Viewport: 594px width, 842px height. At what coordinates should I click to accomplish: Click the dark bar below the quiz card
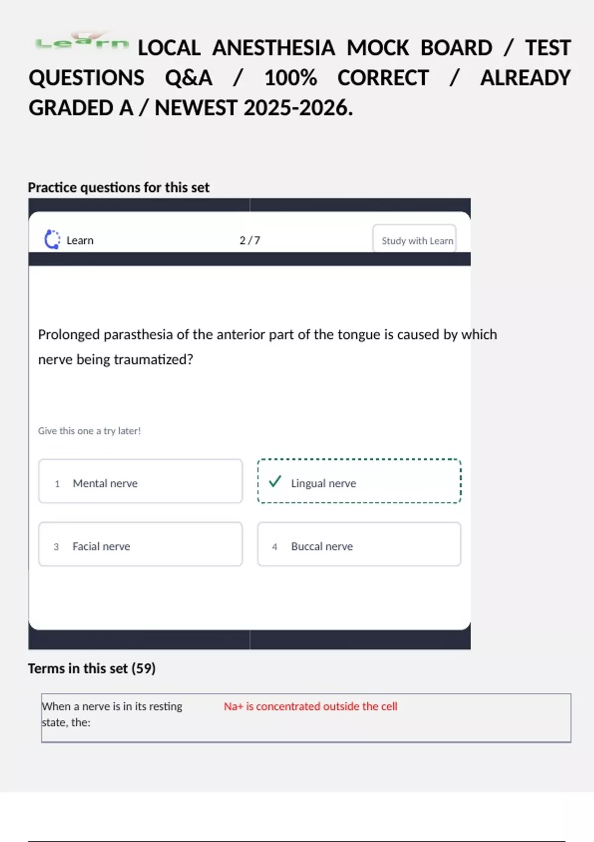tap(249, 640)
